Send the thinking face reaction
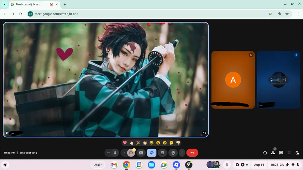 [171, 143]
